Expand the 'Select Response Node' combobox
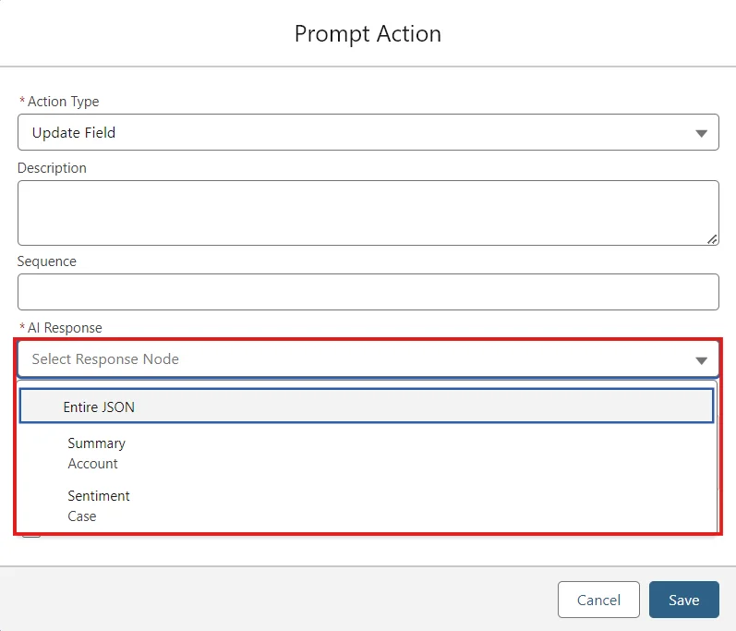The height and width of the screenshot is (631, 736). tap(368, 359)
